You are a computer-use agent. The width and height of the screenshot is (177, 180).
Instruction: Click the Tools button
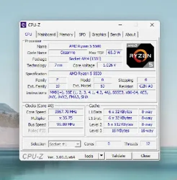[x=89, y=156]
